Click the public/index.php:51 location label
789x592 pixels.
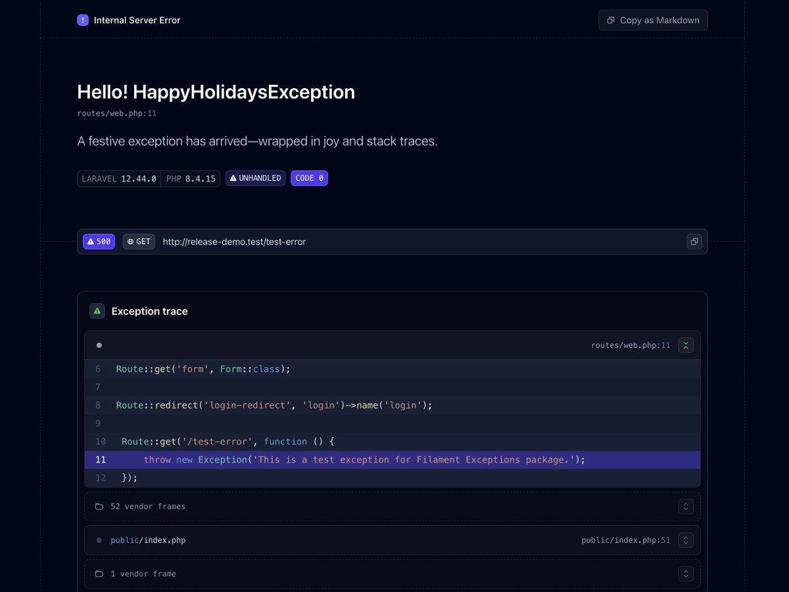point(626,540)
